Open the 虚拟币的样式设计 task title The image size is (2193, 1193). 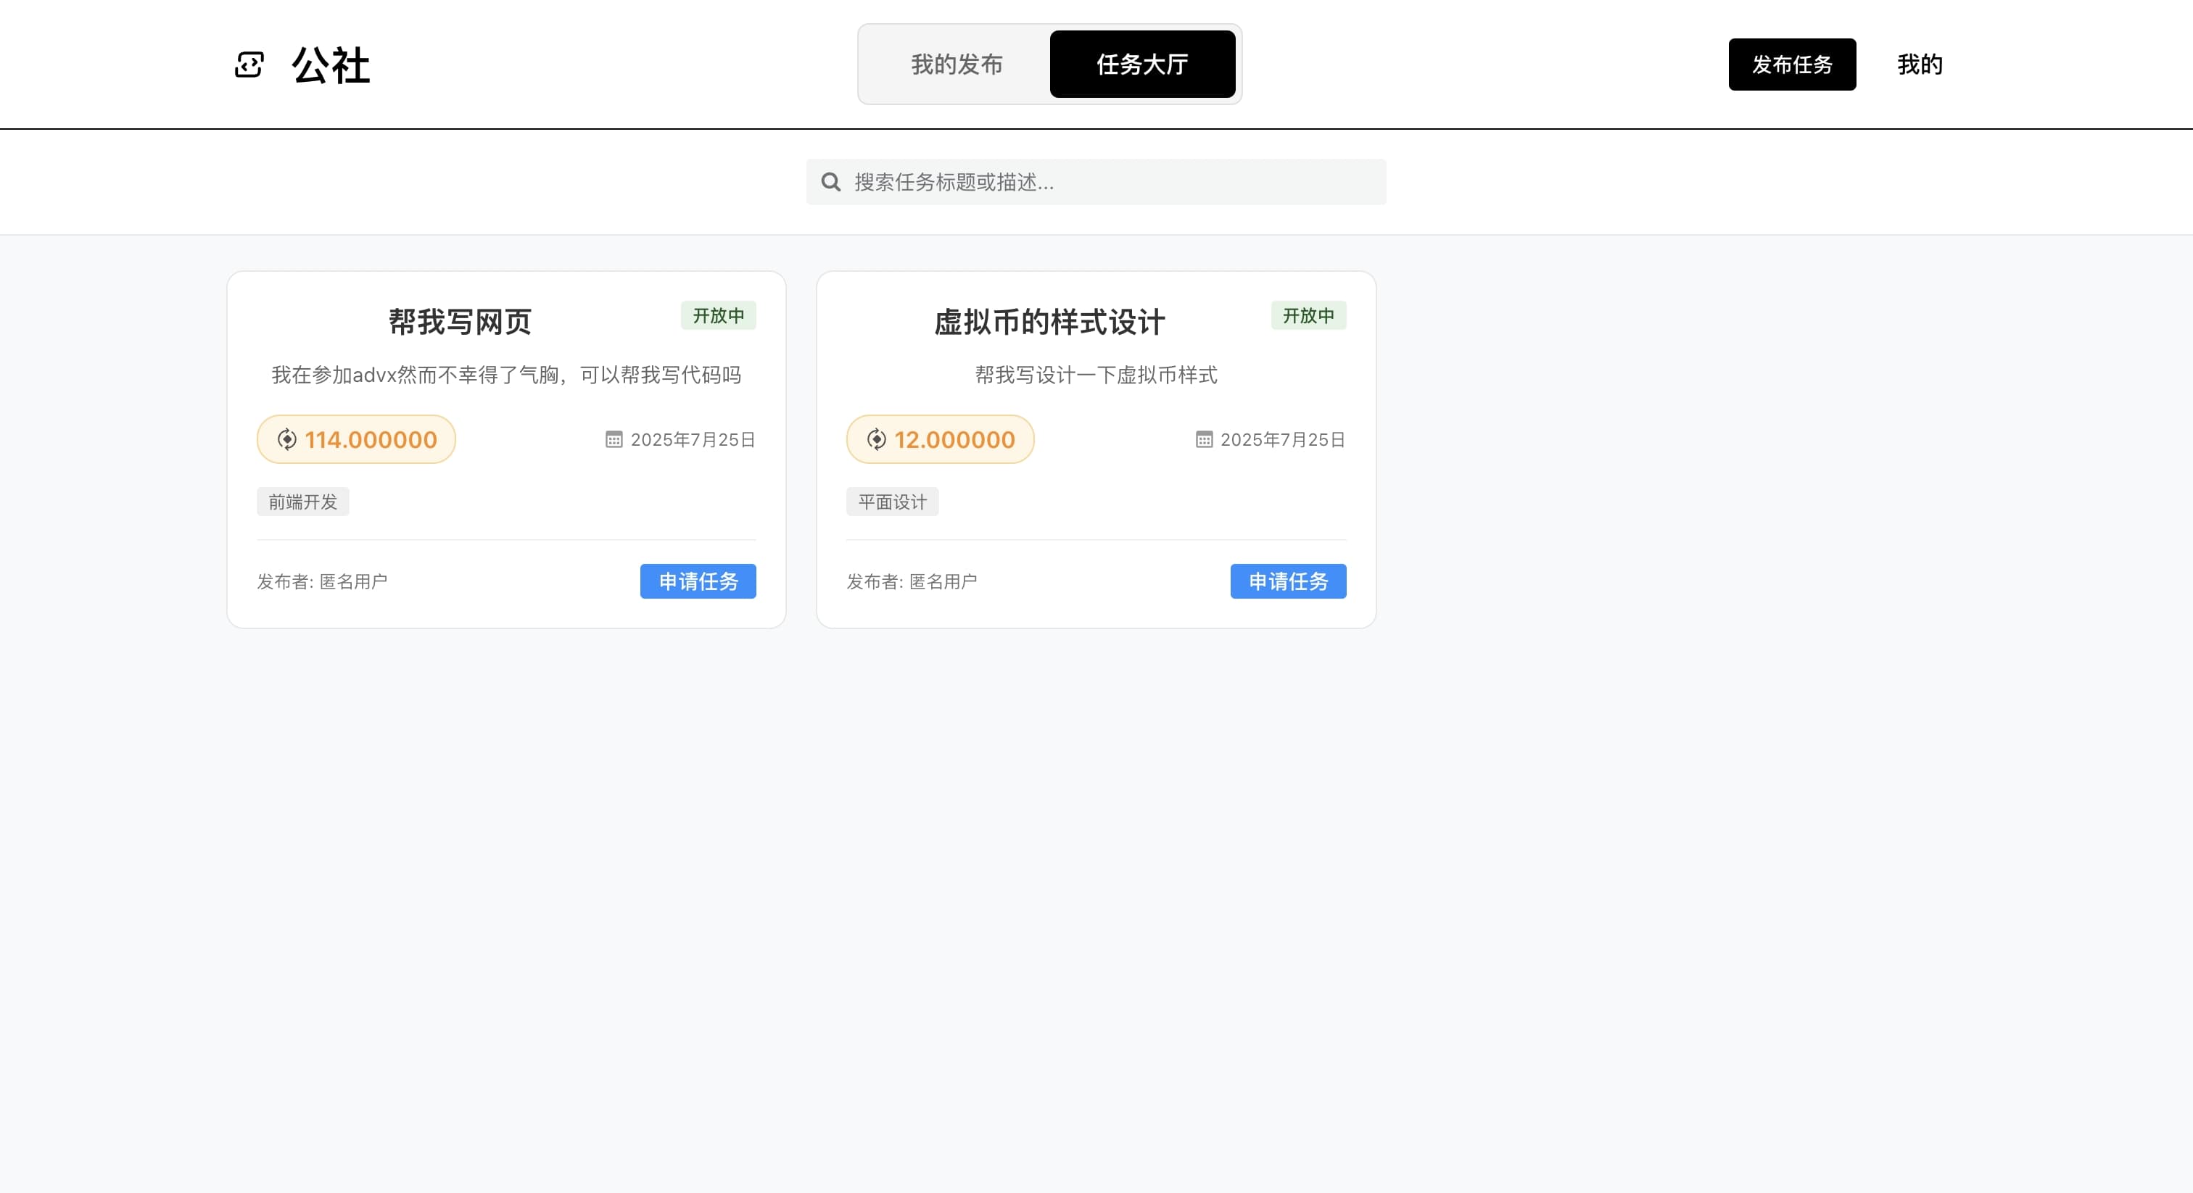(1049, 323)
